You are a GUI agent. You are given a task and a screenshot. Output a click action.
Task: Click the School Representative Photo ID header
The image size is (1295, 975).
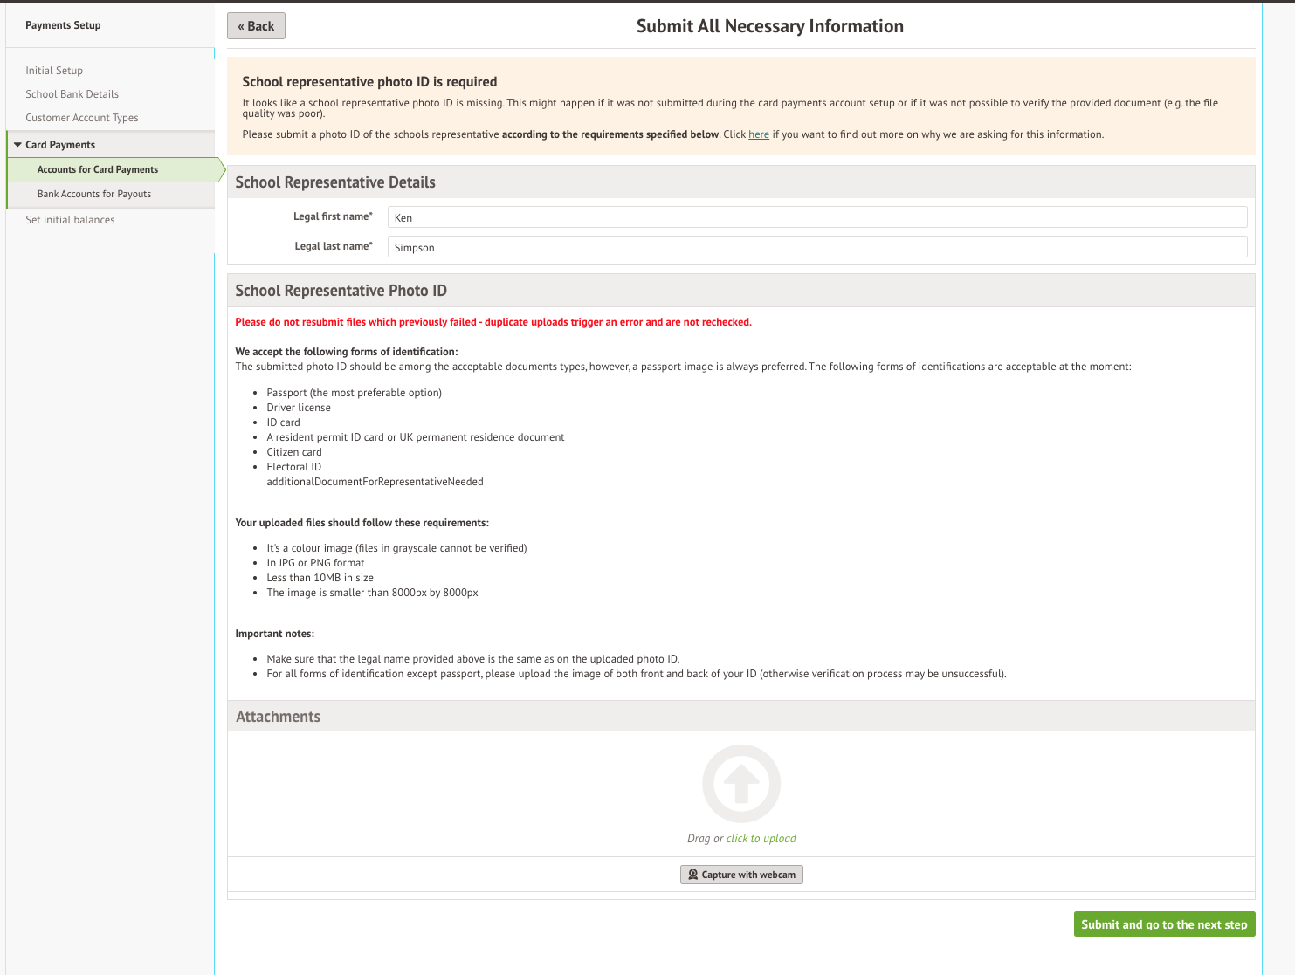coord(341,291)
